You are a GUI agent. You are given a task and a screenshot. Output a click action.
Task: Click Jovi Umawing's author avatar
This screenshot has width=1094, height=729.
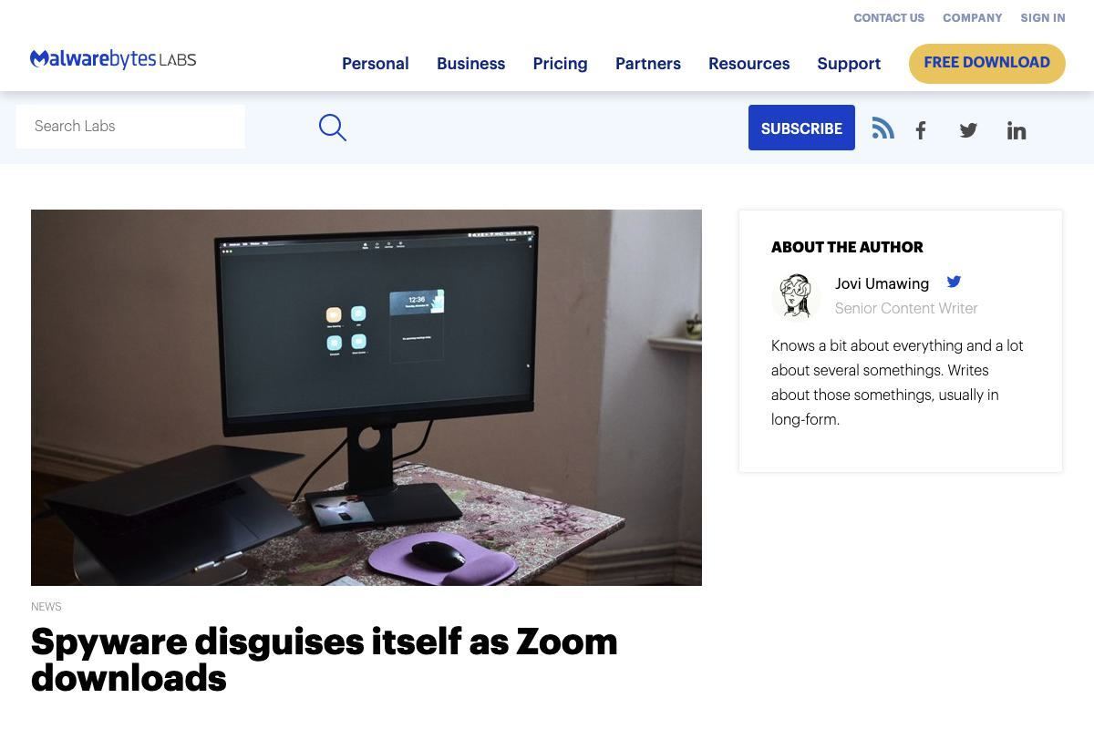coord(796,296)
